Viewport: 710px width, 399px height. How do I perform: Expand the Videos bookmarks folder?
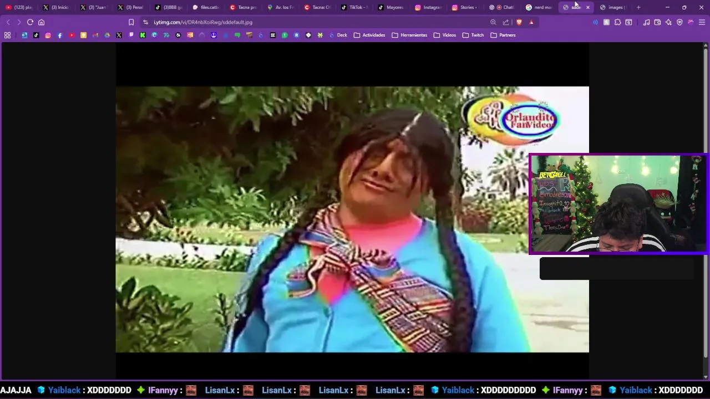[x=445, y=35]
